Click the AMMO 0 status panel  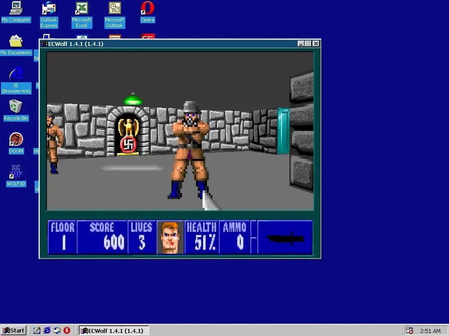(235, 237)
